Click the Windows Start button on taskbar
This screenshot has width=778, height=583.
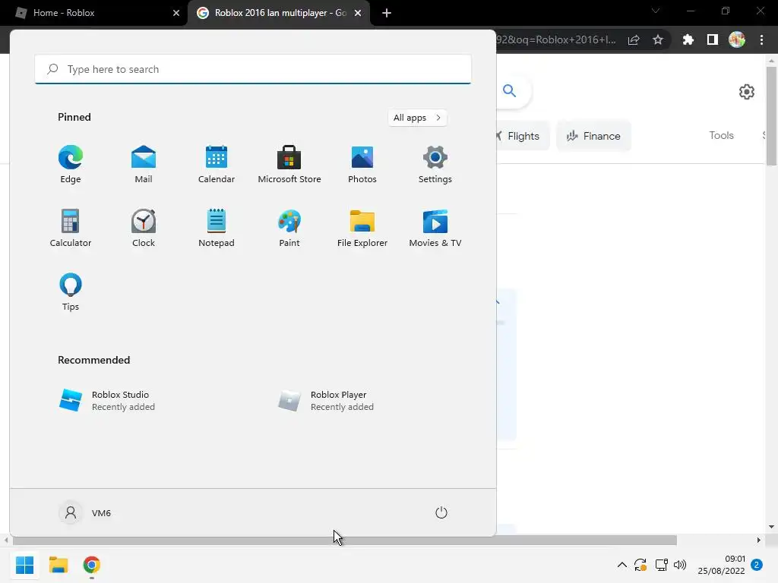25,565
